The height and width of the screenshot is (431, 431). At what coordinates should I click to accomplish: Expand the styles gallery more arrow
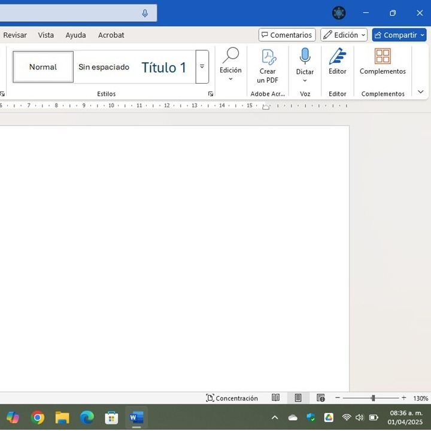[202, 66]
